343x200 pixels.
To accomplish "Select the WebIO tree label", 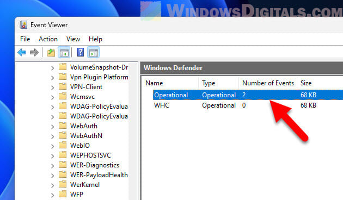I will (x=80, y=146).
